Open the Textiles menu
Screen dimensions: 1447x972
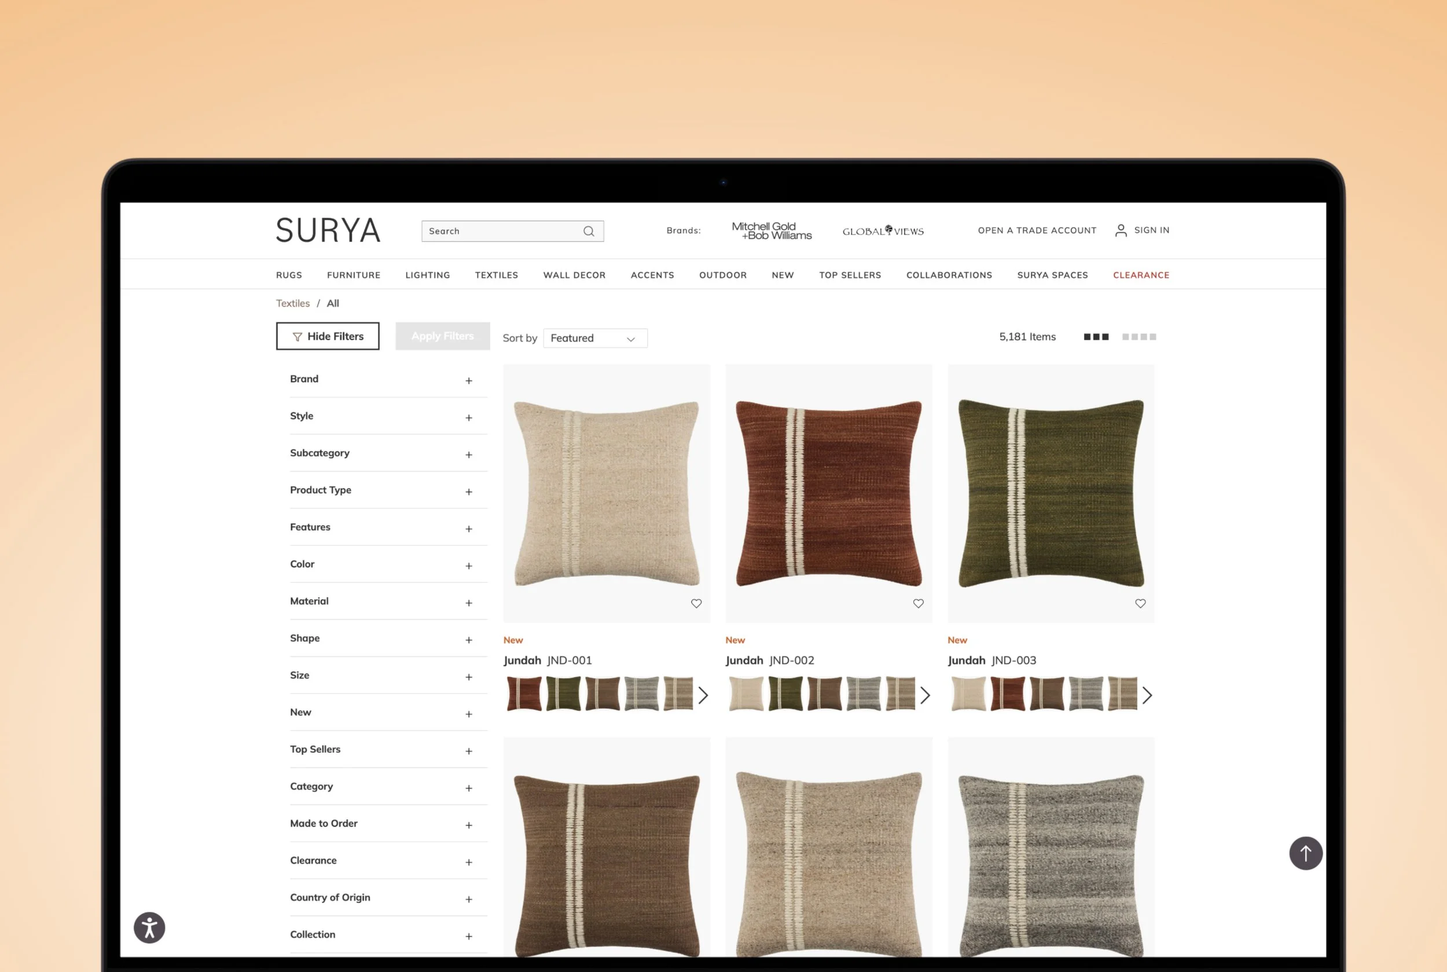pos(496,274)
